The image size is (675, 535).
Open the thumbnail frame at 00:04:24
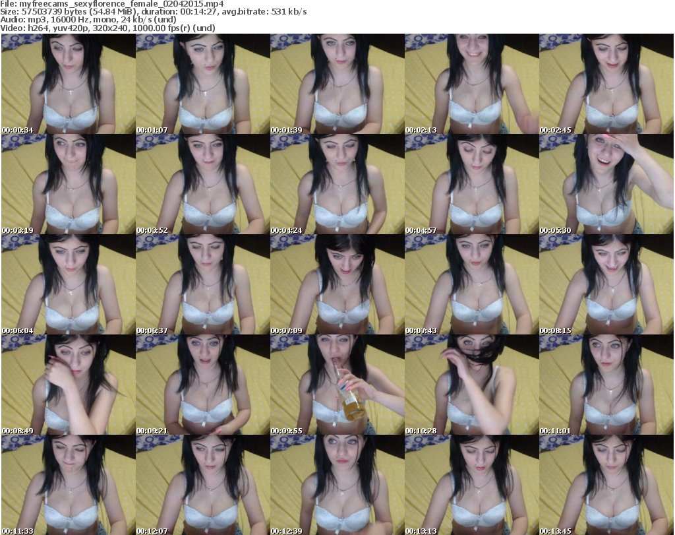(x=337, y=184)
